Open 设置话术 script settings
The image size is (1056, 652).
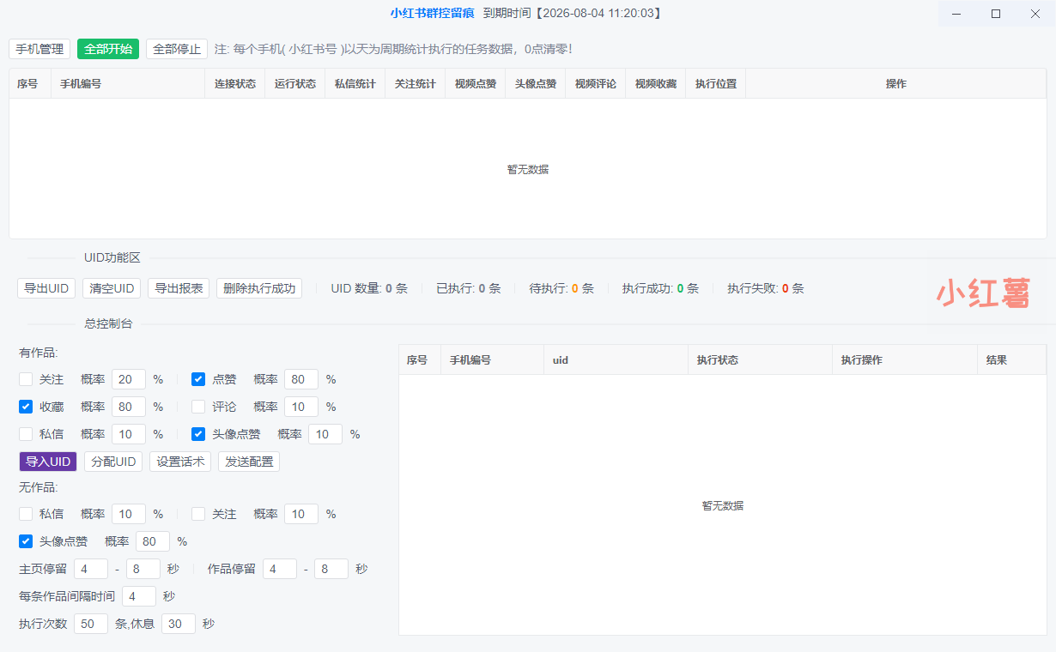(x=180, y=462)
